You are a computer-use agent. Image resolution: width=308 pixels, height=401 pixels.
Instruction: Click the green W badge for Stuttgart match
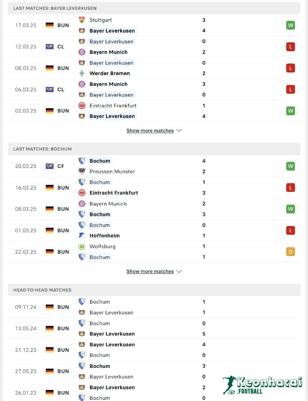tap(290, 25)
